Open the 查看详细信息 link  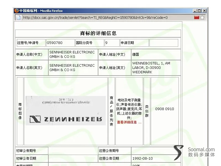[x=129, y=122]
